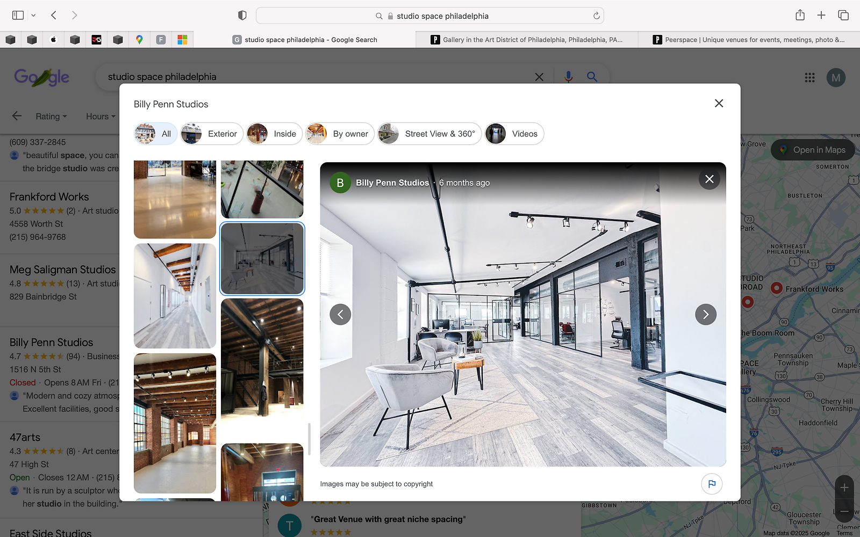Click the previous photo arrow
The height and width of the screenshot is (537, 860).
click(x=340, y=315)
